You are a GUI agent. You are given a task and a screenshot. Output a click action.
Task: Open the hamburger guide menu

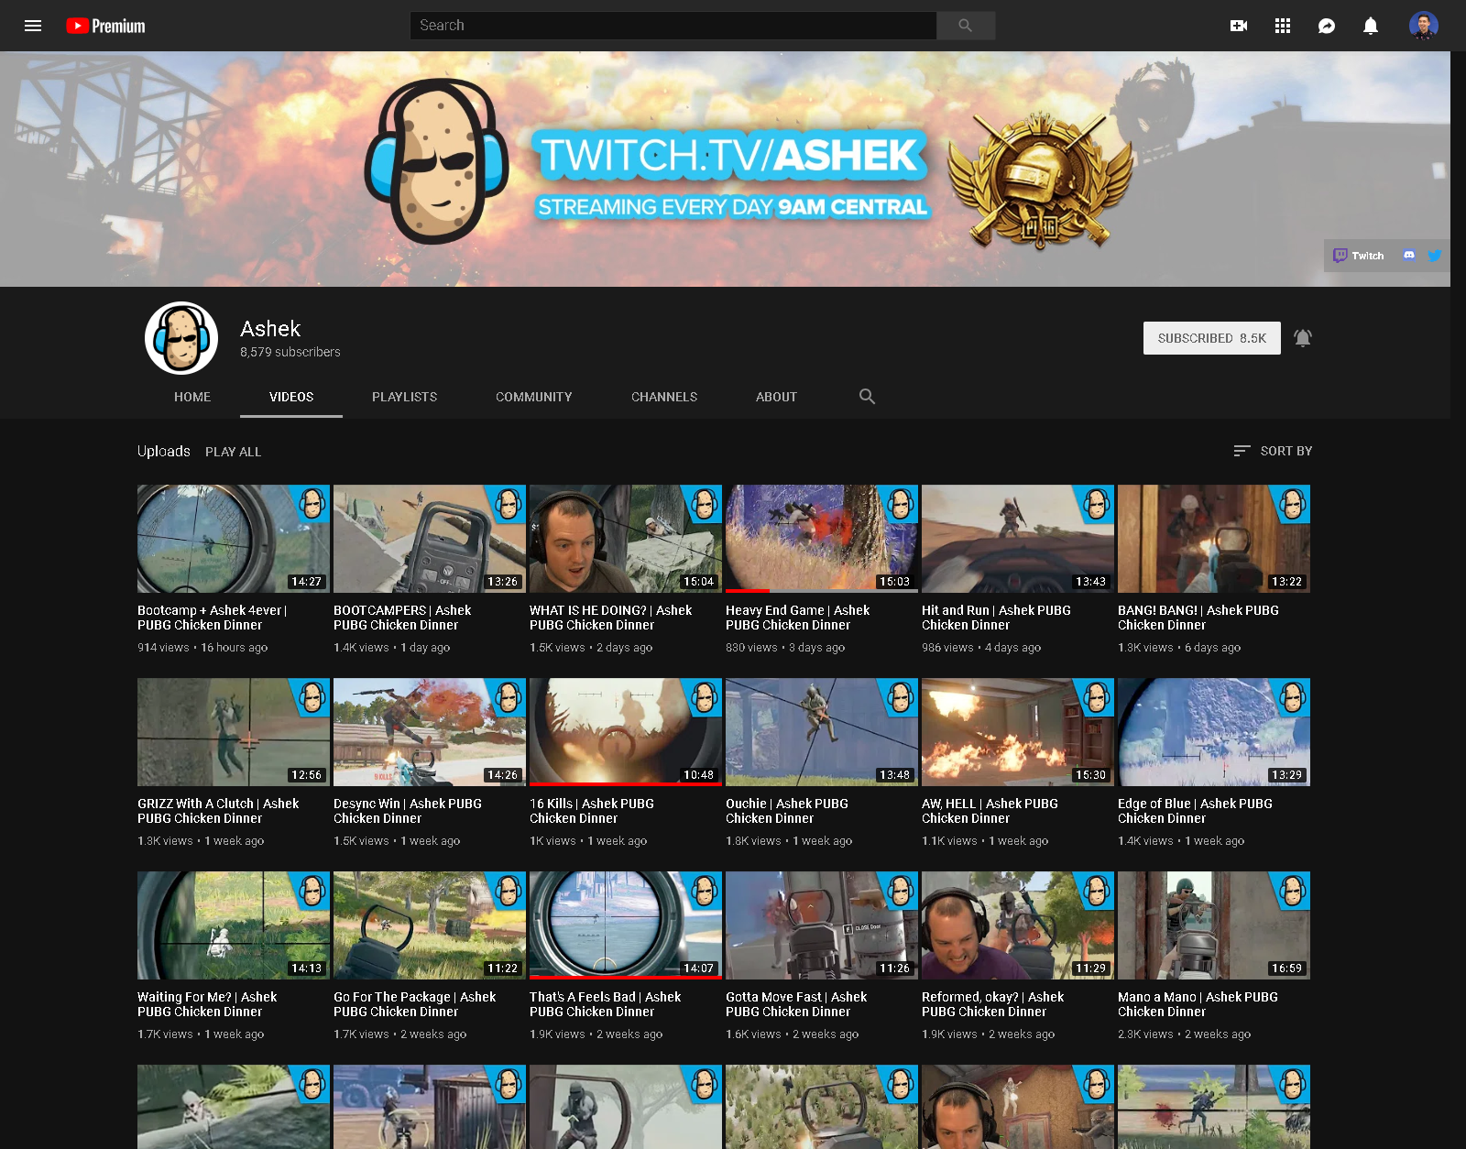coord(33,26)
